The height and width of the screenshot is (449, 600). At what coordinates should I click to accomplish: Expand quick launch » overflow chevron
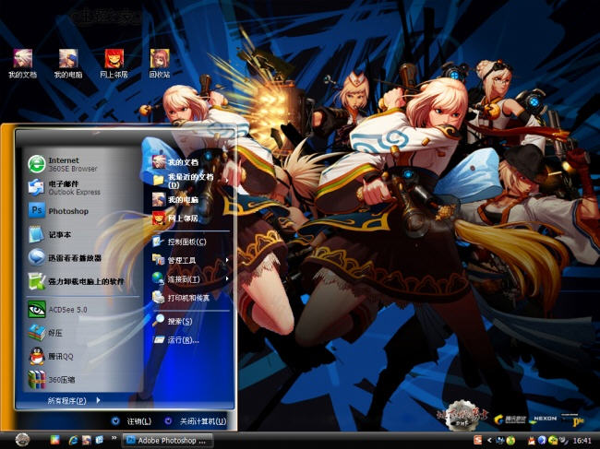pos(114,438)
